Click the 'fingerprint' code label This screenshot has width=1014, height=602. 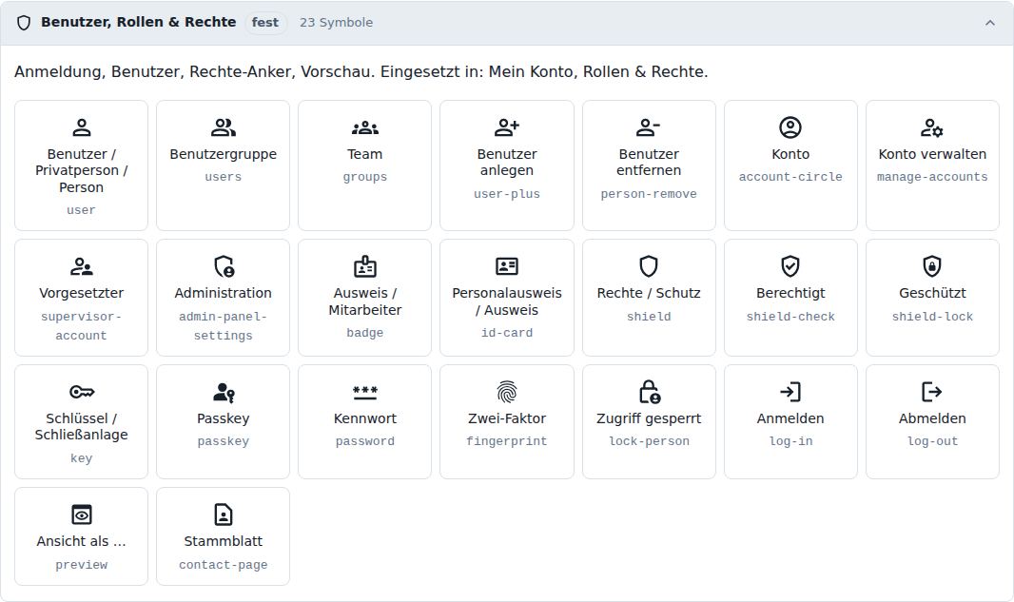click(x=507, y=441)
